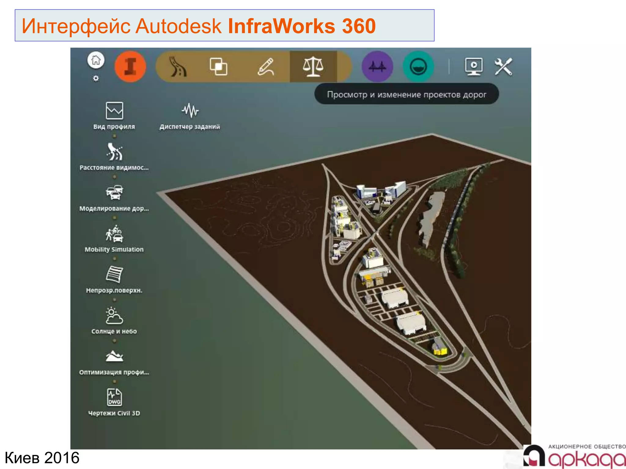The height and width of the screenshot is (469, 626).
Task: Click the Home icon
Action: (96, 60)
